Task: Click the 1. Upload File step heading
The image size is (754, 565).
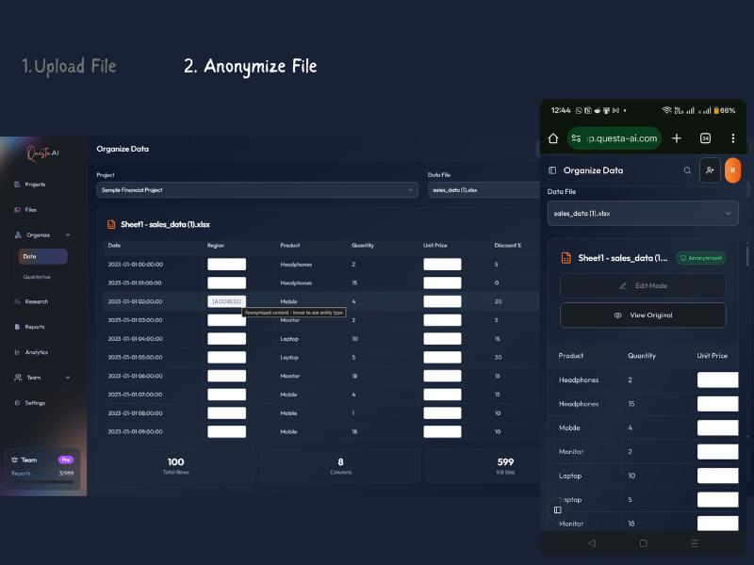Action: 69,66
